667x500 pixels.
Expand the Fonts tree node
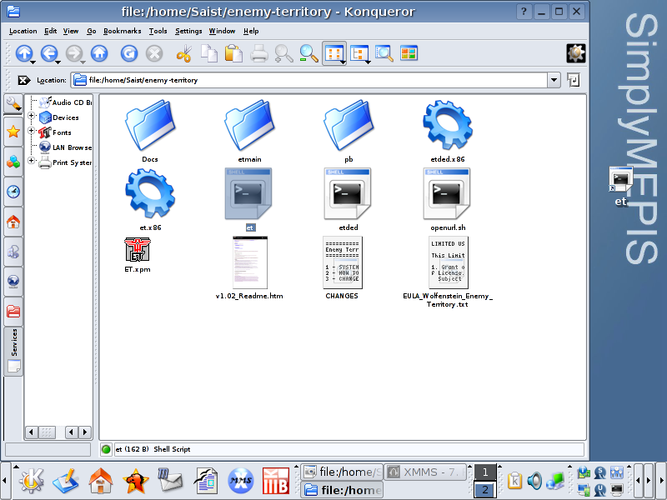coord(32,132)
